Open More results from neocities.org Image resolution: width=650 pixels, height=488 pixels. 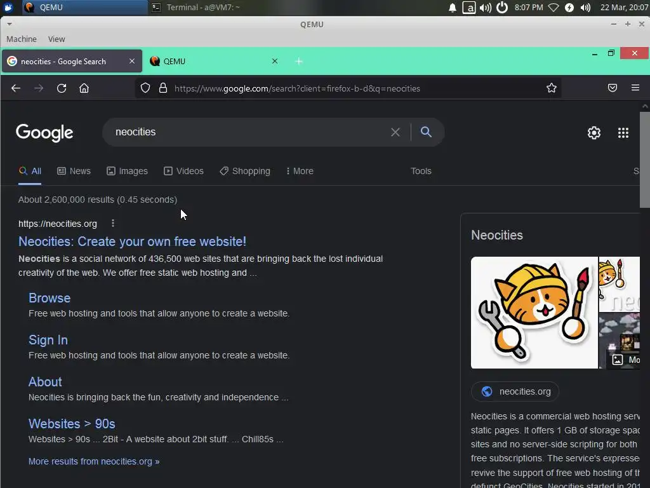coord(94,461)
